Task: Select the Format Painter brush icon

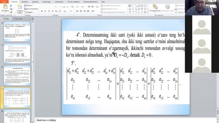Action: (x=11, y=12)
